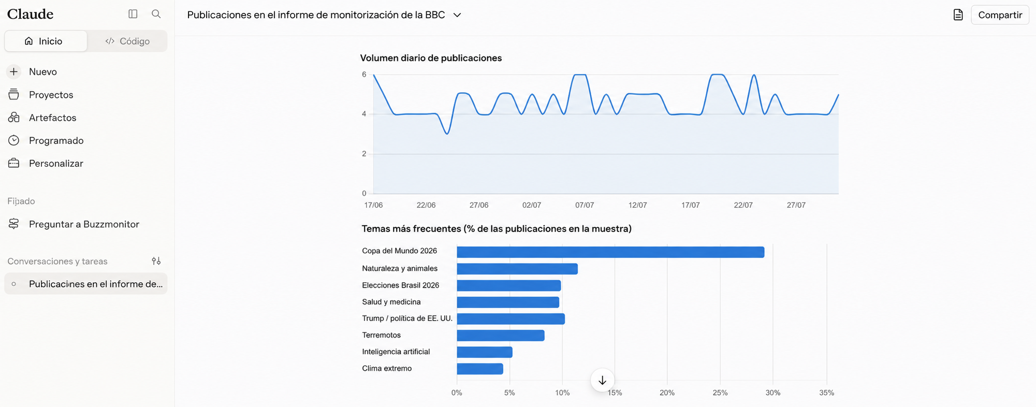Jump to bottom with down-arrow button
The height and width of the screenshot is (407, 1036).
click(602, 381)
